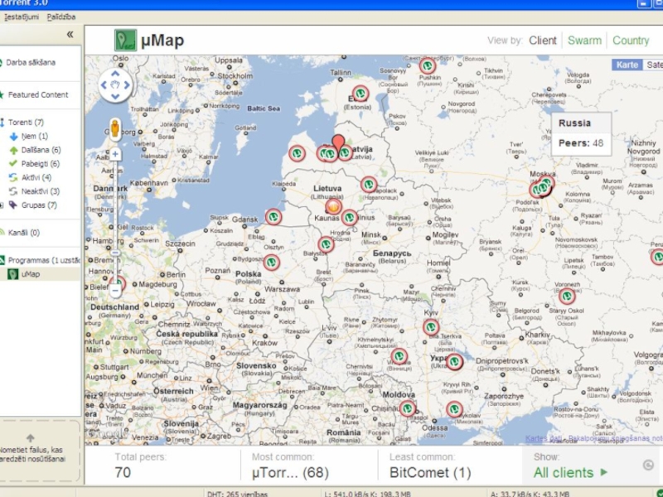The height and width of the screenshot is (497, 663).
Task: Click the peer marker near Białystok
Action: click(326, 244)
